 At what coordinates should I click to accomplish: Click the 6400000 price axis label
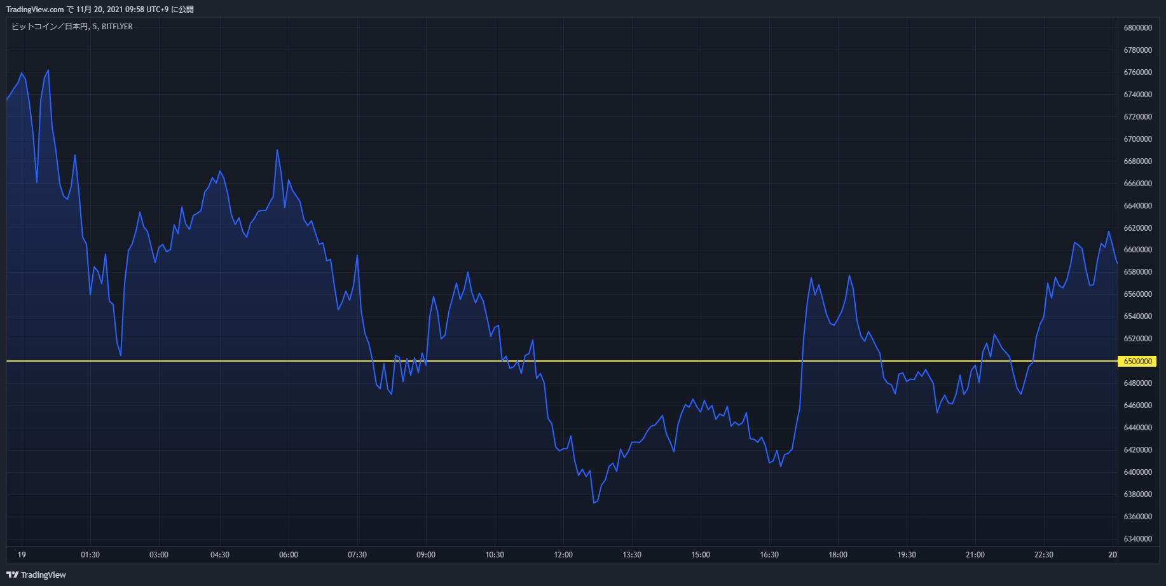(x=1138, y=472)
